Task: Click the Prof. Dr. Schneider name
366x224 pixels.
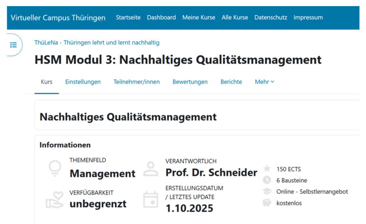Action: pos(211,173)
